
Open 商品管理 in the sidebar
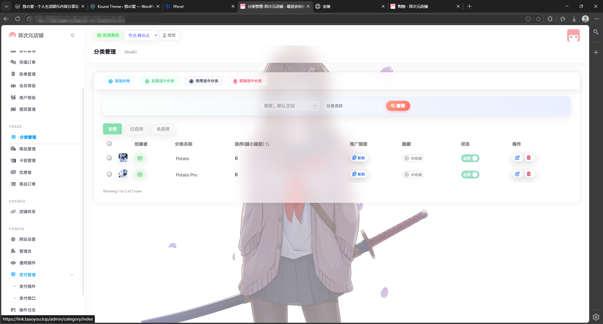click(27, 149)
